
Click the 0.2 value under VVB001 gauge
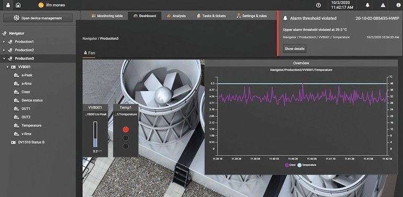click(95, 152)
